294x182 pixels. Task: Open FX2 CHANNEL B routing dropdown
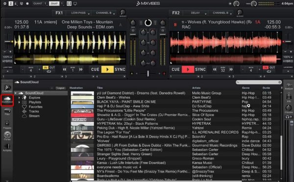click(x=222, y=13)
